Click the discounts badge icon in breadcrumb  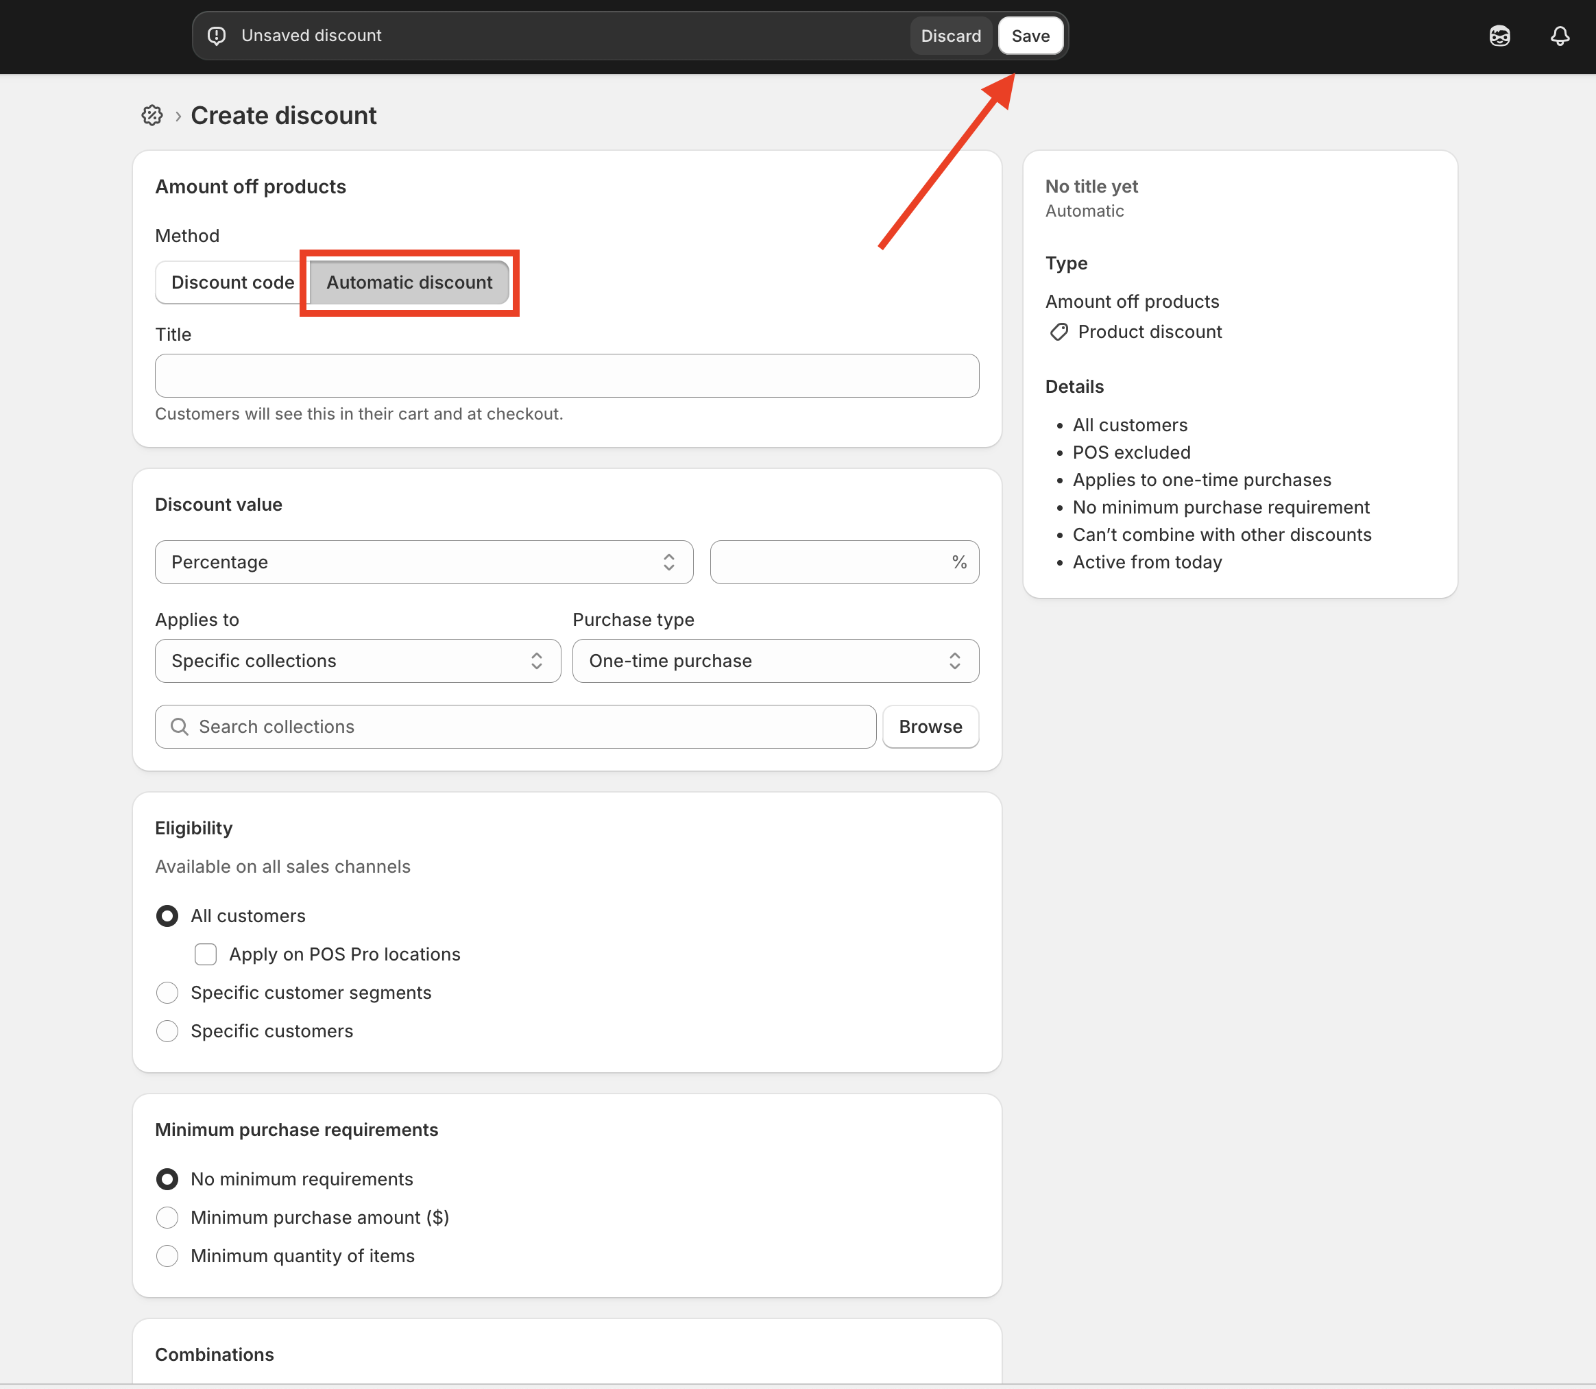point(152,115)
